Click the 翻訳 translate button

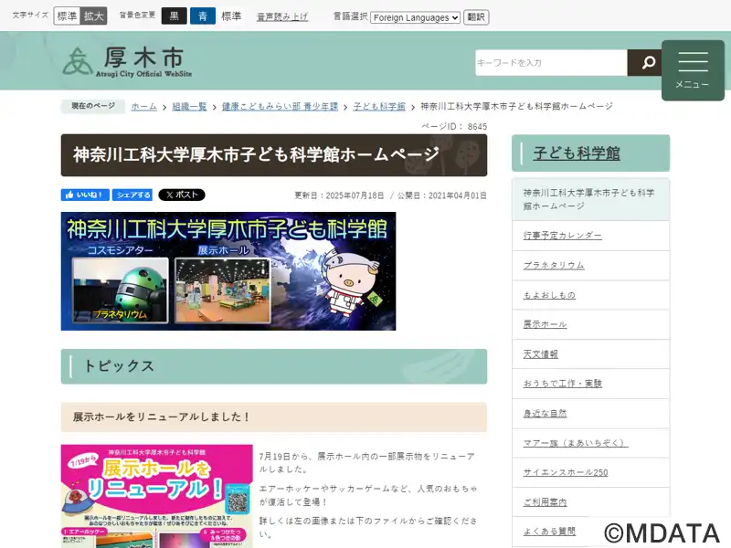476,17
